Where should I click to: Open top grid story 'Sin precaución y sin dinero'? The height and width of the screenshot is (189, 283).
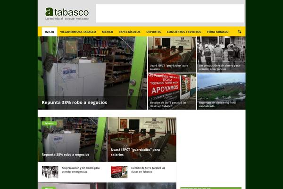219,67
